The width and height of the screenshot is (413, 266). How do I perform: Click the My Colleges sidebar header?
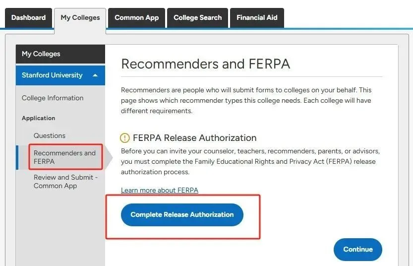tap(41, 54)
